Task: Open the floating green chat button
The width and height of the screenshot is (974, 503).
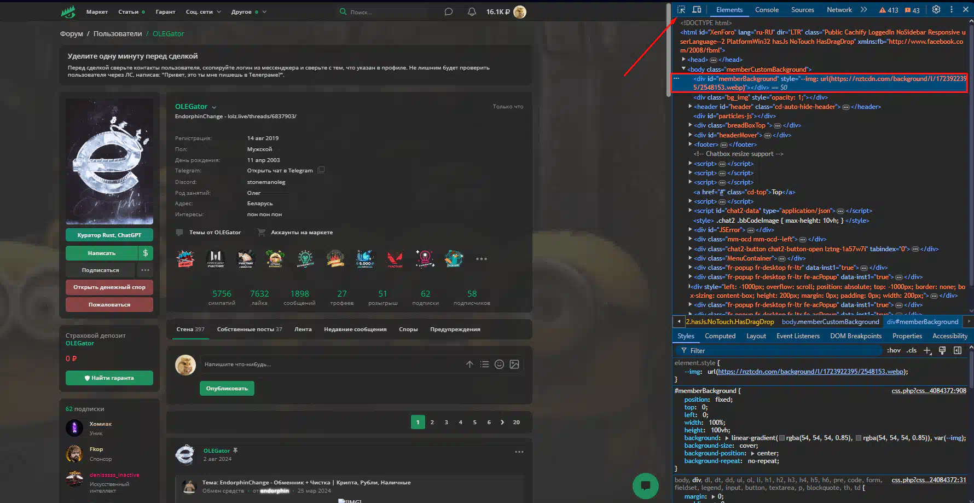Action: pos(646,485)
